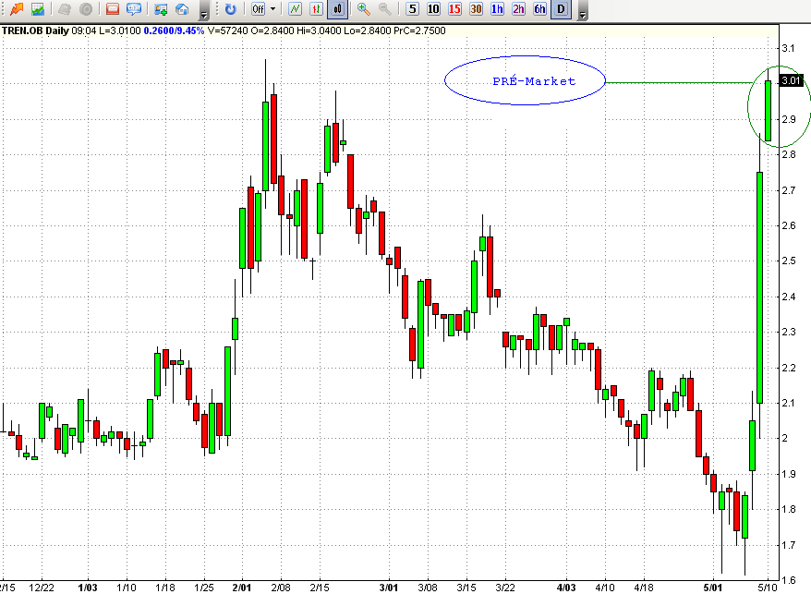811x594 pixels.
Task: Click the zoom in magnifier icon
Action: (x=364, y=9)
